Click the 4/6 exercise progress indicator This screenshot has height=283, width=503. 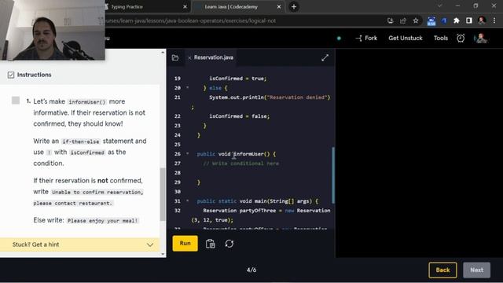(251, 270)
